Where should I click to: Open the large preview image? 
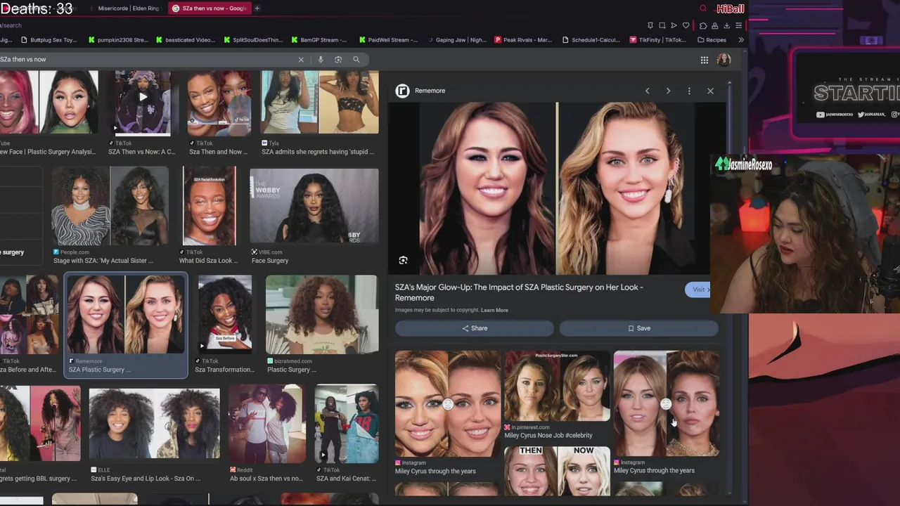[x=555, y=188]
